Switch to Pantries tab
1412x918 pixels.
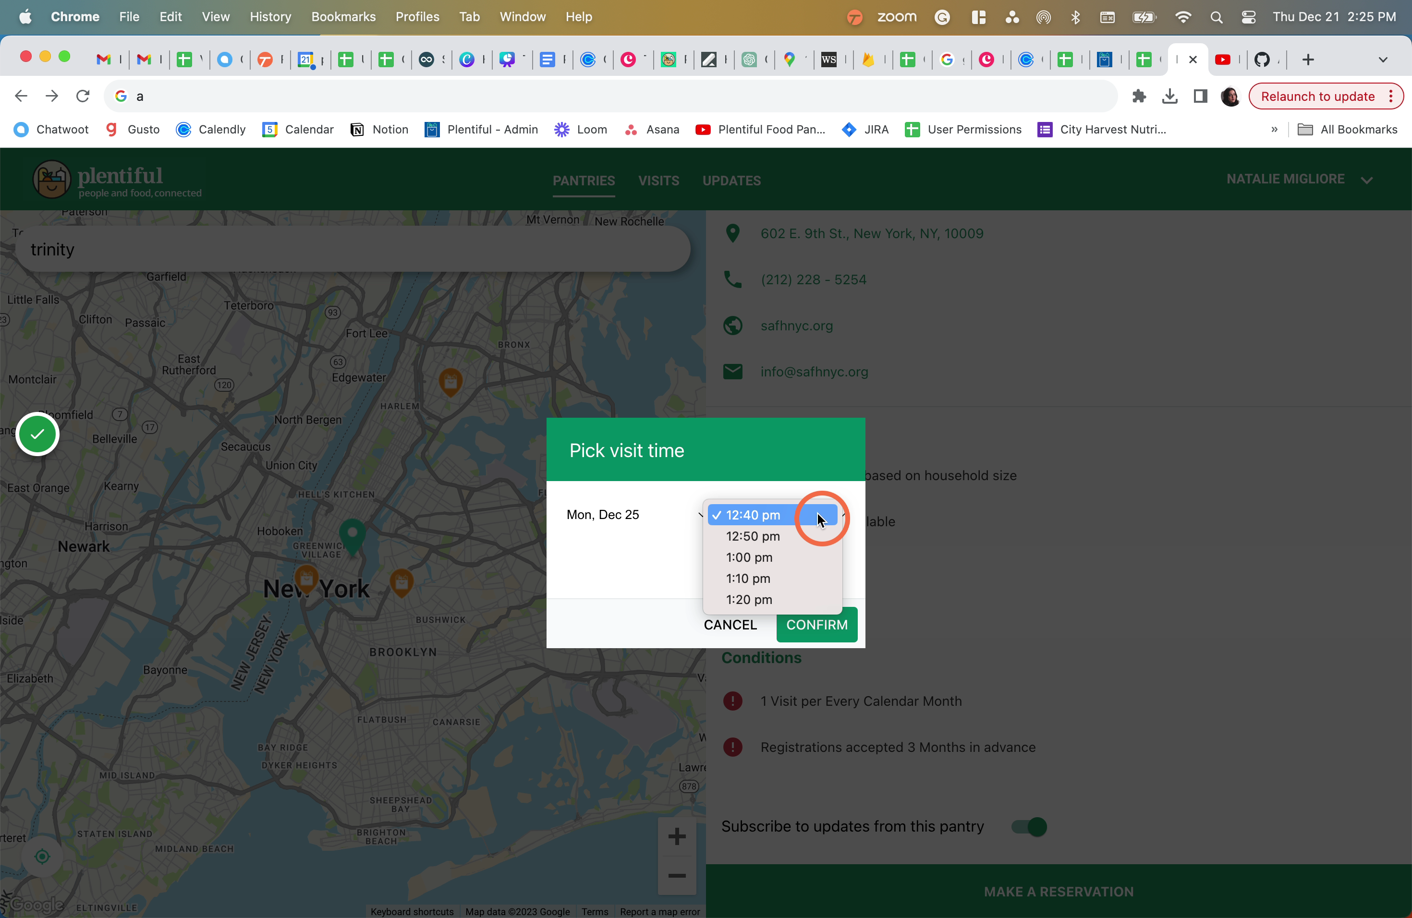(584, 181)
